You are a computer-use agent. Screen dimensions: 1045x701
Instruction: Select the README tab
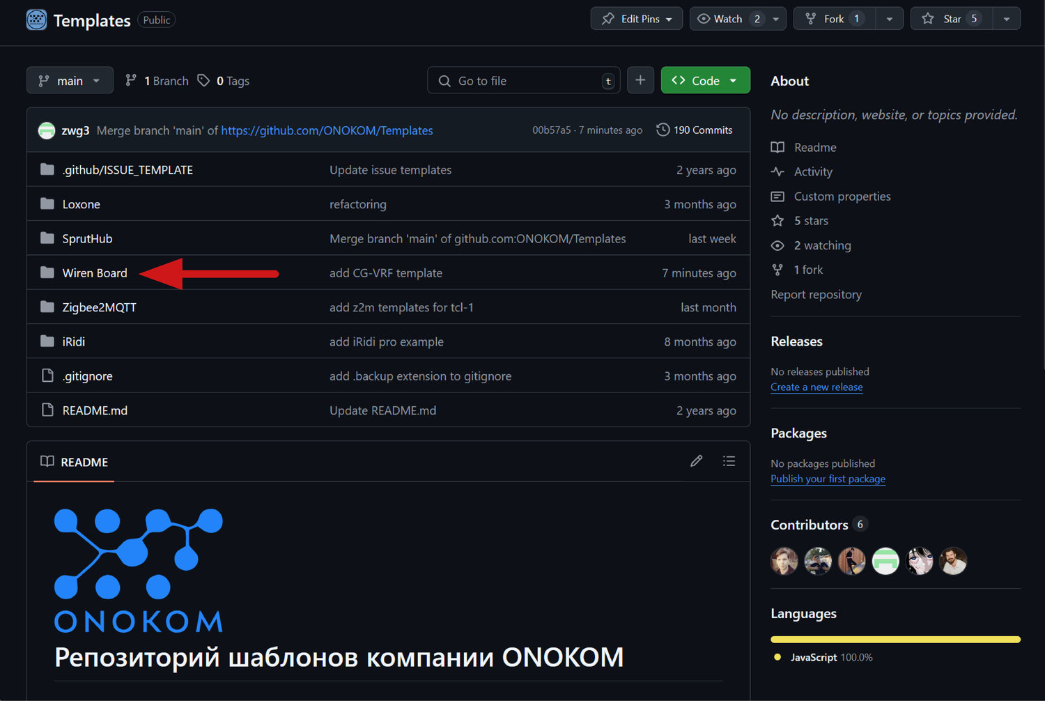(75, 462)
